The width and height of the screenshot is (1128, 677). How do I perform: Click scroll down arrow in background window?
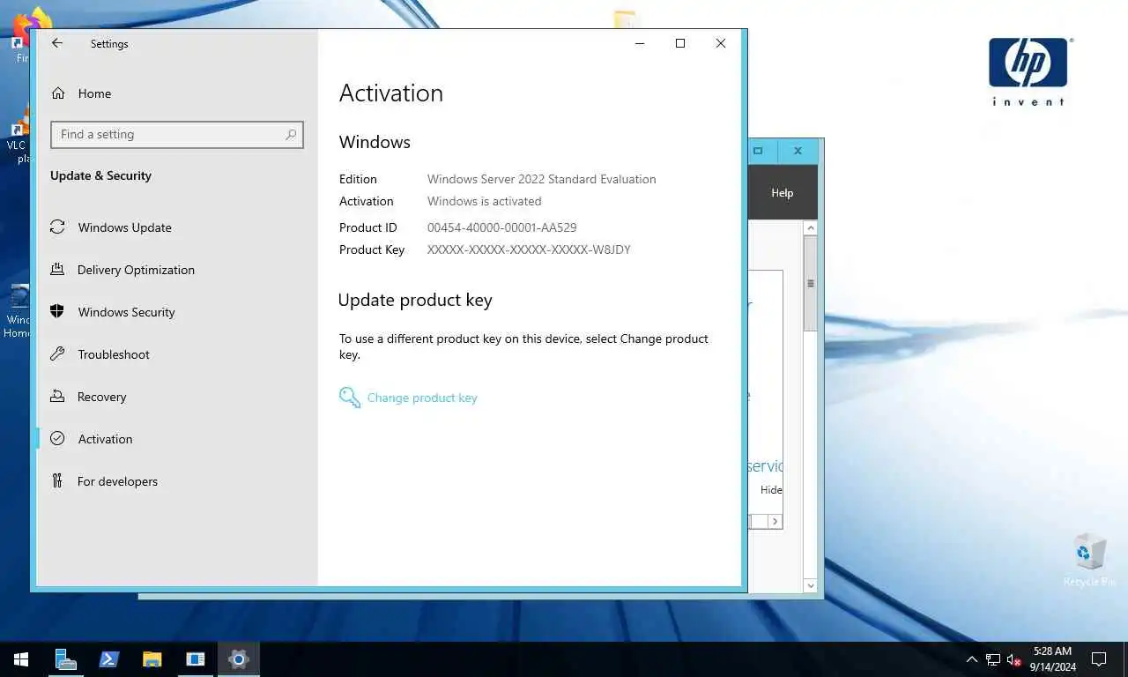(x=811, y=585)
